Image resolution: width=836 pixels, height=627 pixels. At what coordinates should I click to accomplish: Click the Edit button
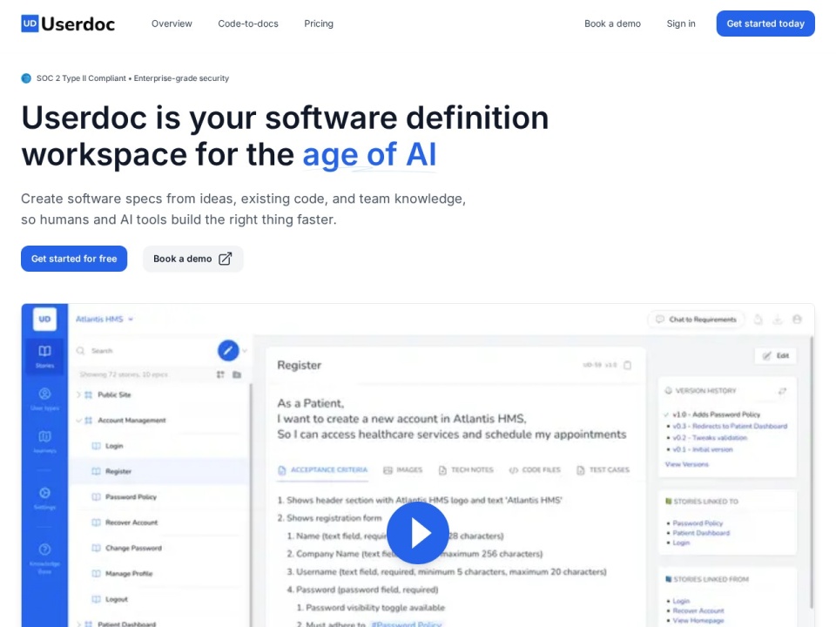point(776,355)
